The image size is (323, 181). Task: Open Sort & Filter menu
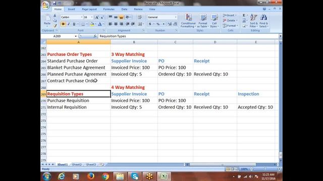click(x=253, y=21)
